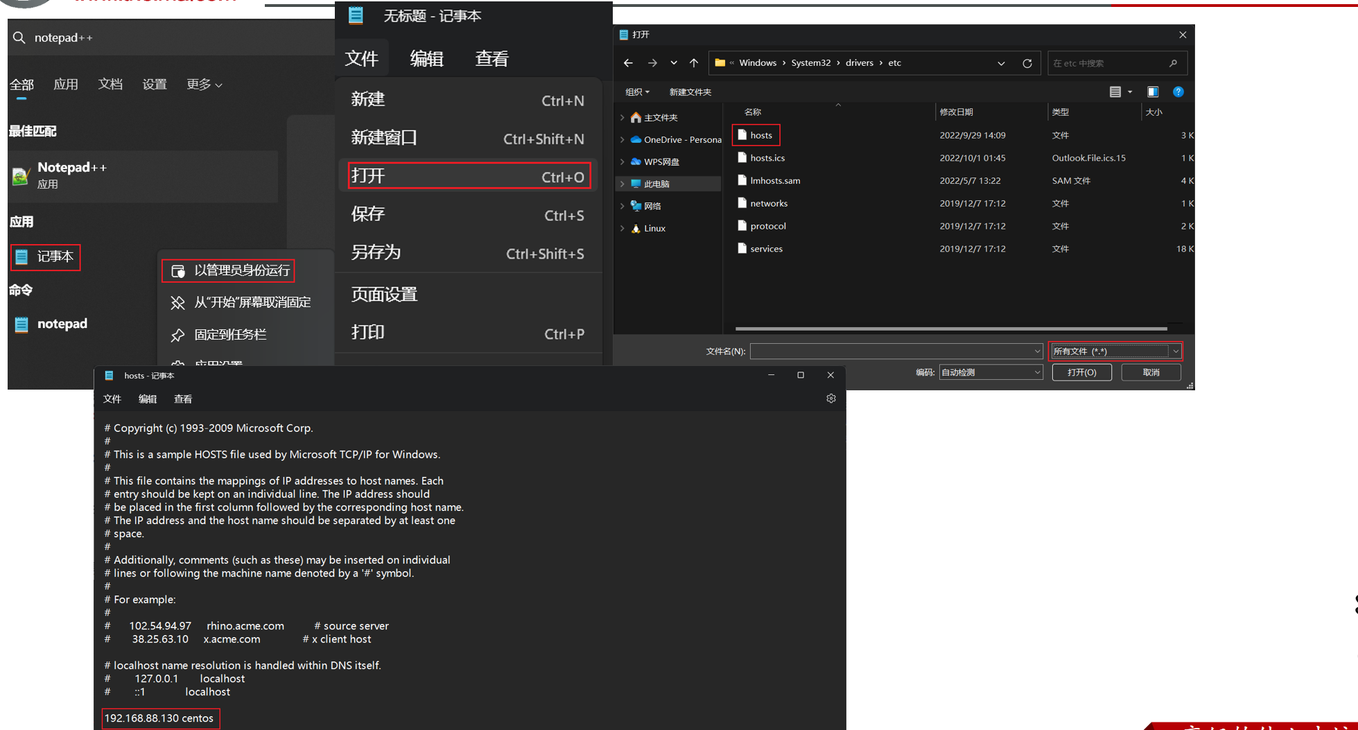Click the search magnifier in etc search box
The height and width of the screenshot is (730, 1358).
pos(1173,63)
